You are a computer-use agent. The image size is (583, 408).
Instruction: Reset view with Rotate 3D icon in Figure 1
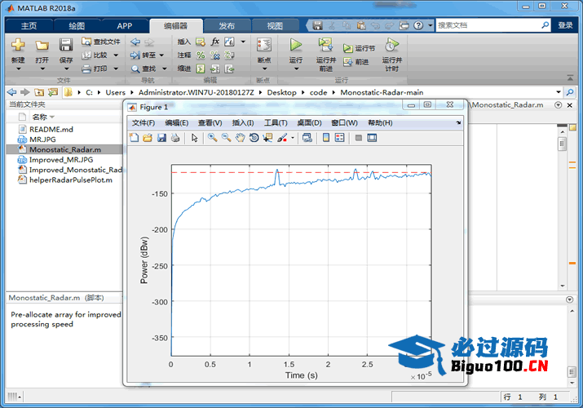pyautogui.click(x=254, y=138)
